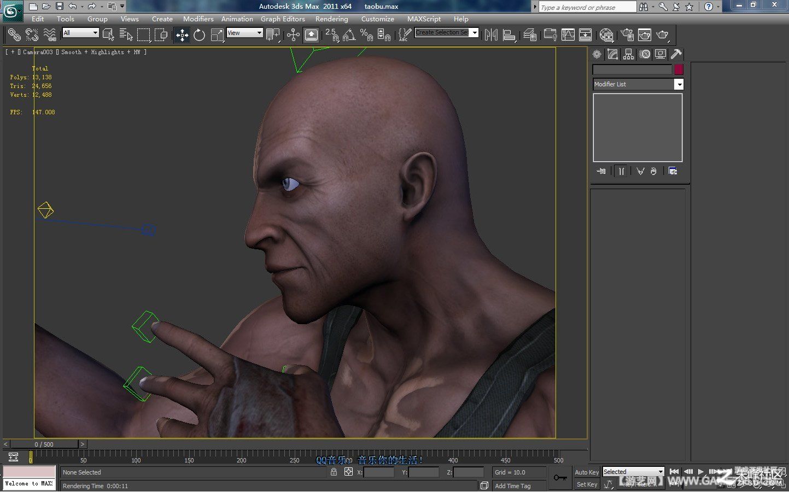Expand the InfoCenter search binoculars dropdown arrow
Screen dimensions: 789x492
(653, 7)
